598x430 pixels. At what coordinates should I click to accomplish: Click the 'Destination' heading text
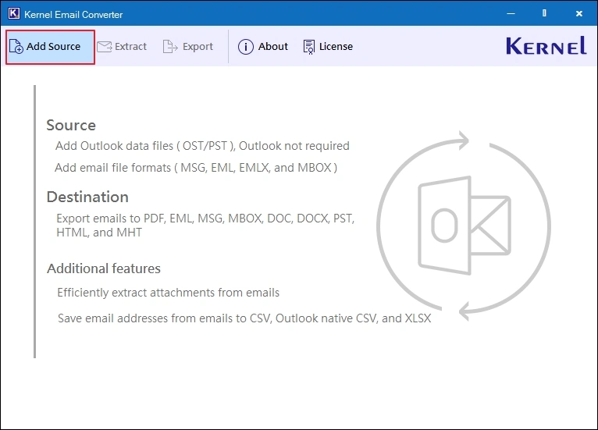pyautogui.click(x=87, y=197)
